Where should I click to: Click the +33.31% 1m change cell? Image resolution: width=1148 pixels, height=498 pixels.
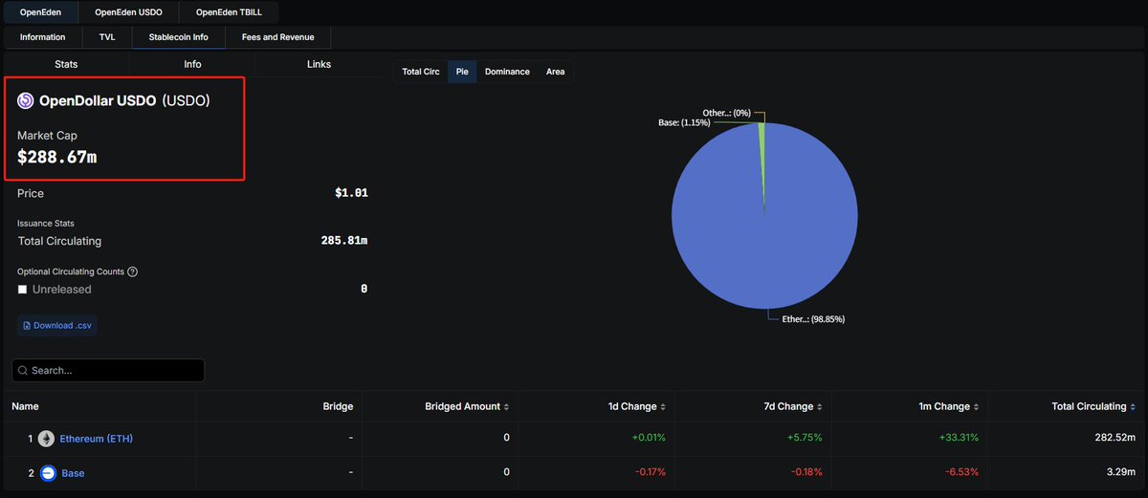(958, 439)
